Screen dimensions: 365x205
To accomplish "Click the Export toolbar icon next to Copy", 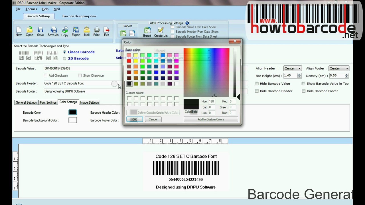I will (x=76, y=31).
